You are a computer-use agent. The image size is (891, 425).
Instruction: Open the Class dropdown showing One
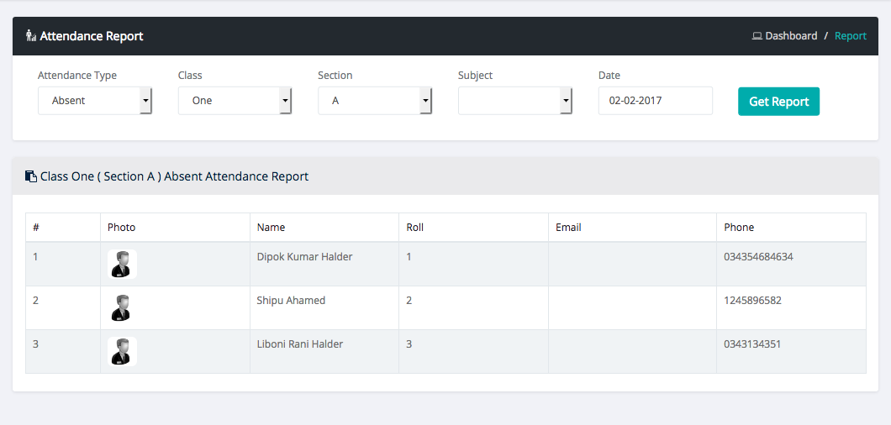235,101
